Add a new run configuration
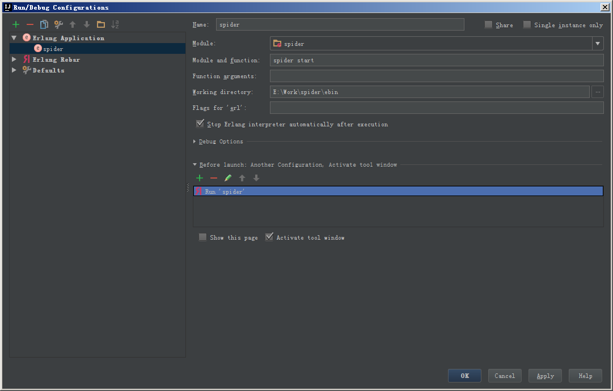This screenshot has width=613, height=391. point(15,24)
